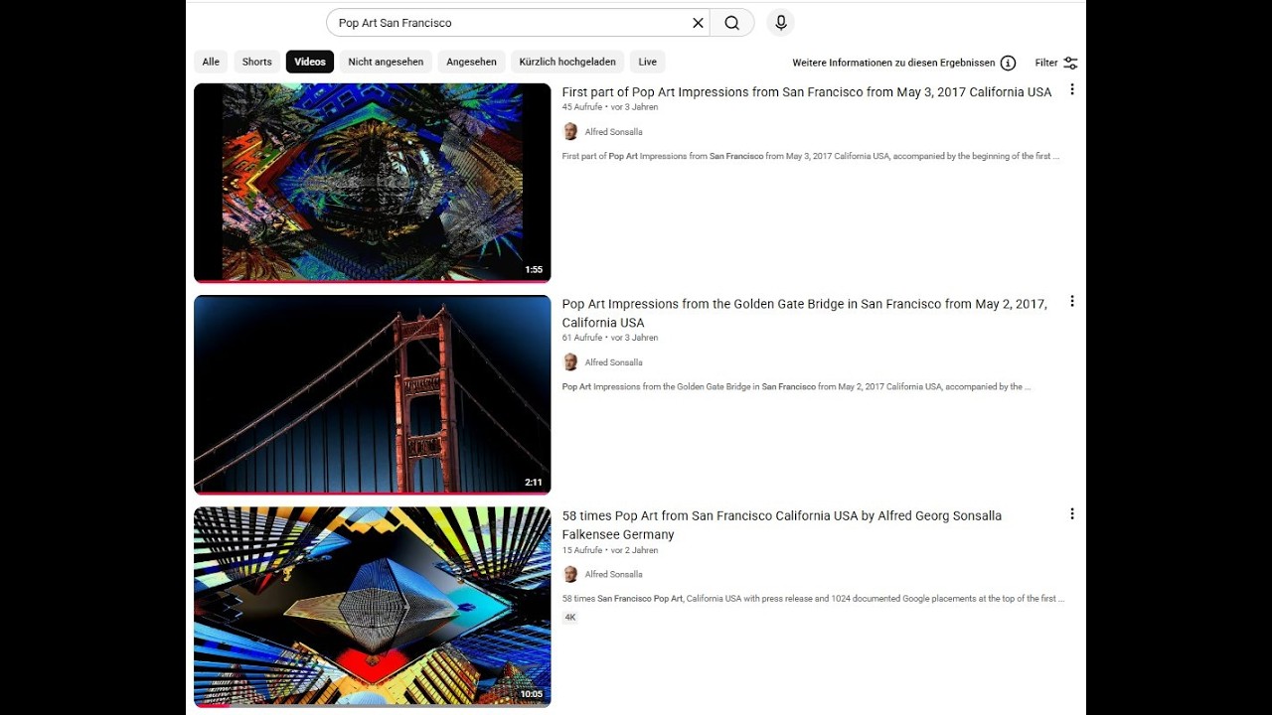Select the Shorts filter chip

click(x=256, y=62)
